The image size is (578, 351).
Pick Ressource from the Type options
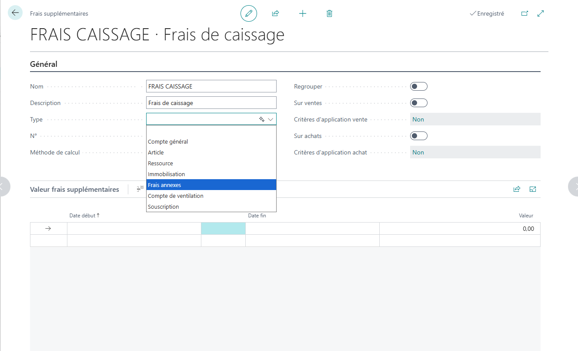coord(211,164)
